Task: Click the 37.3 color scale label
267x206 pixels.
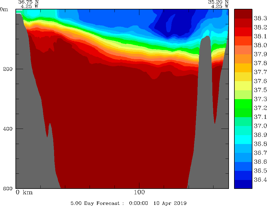Action: (260, 99)
